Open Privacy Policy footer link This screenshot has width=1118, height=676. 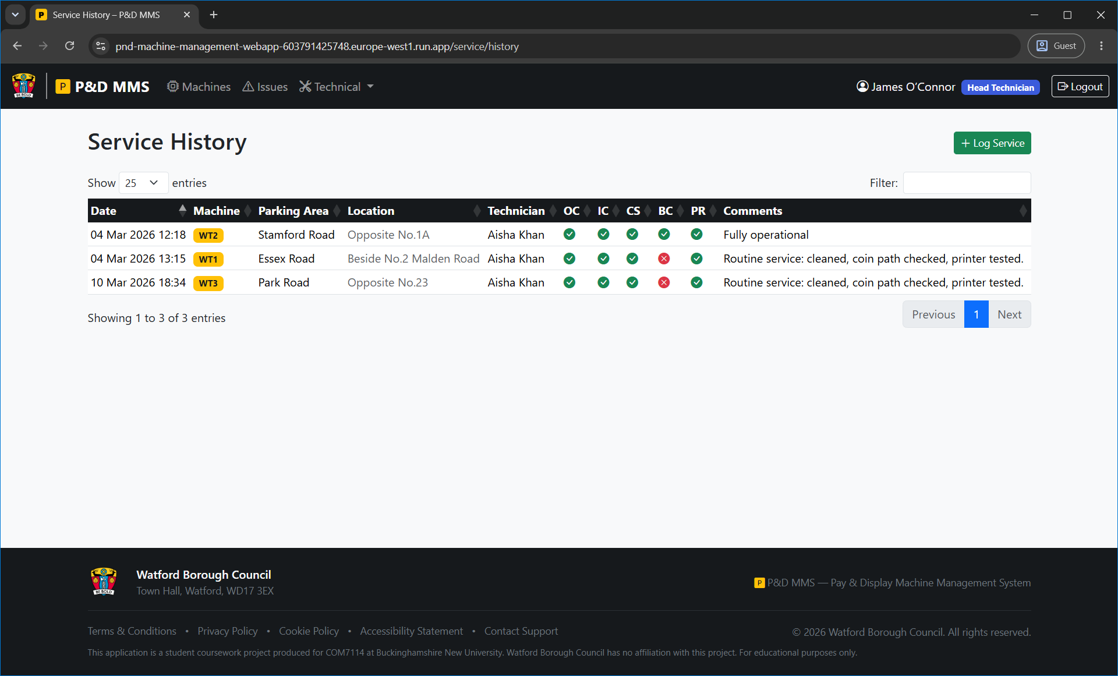tap(227, 631)
